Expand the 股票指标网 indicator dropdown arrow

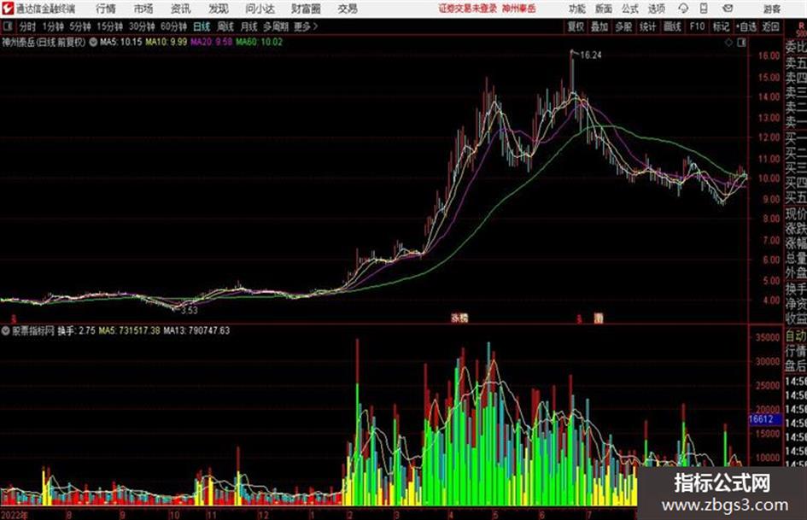[x=5, y=330]
